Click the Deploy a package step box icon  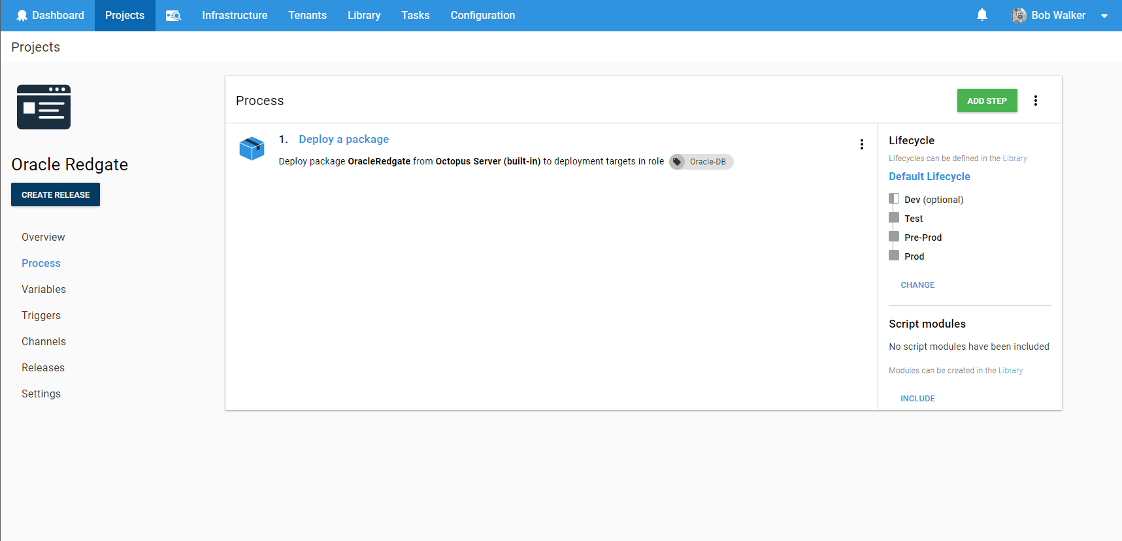point(252,149)
